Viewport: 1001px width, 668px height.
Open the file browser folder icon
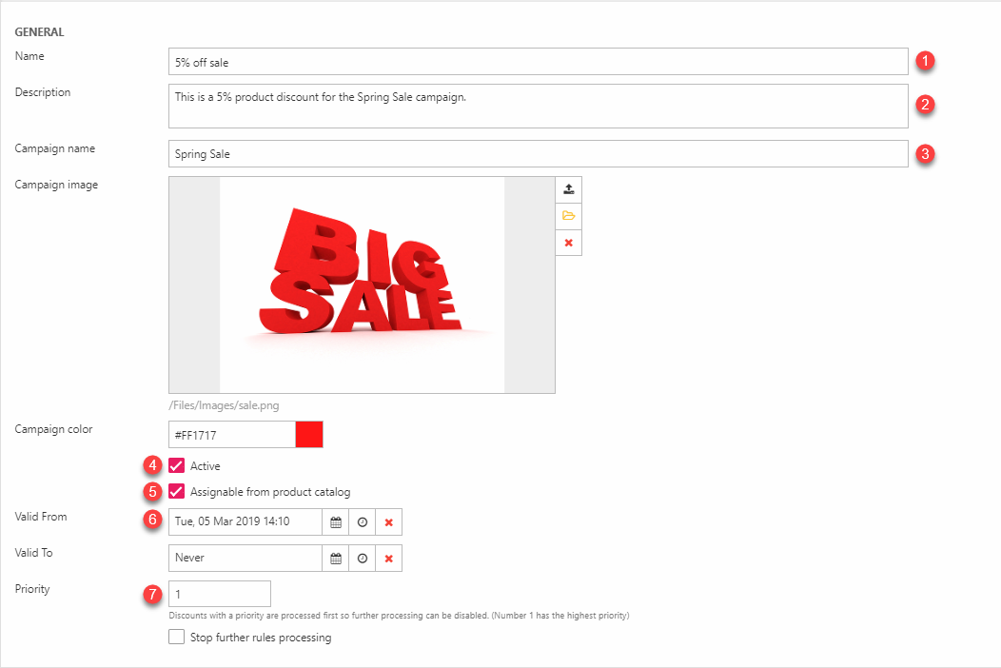tap(568, 216)
